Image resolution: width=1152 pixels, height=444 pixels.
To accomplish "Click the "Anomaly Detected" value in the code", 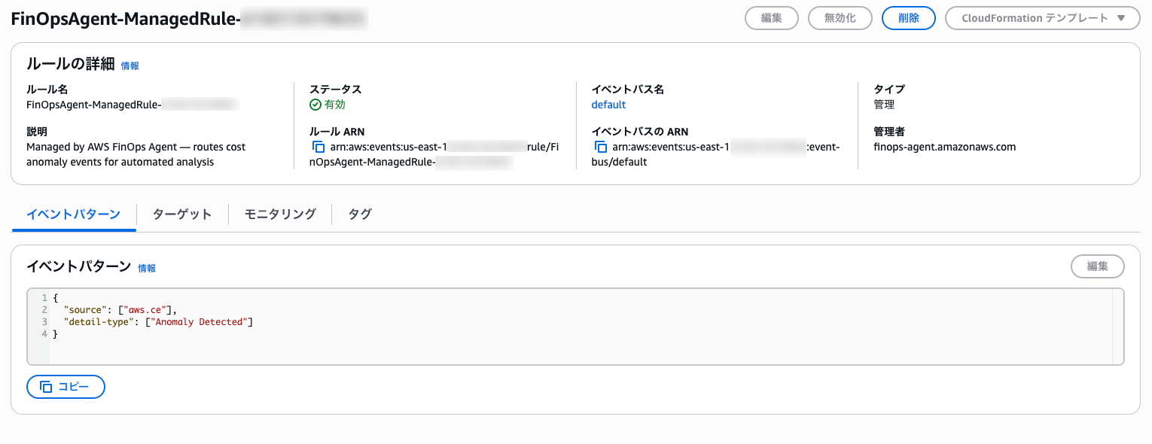I will pyautogui.click(x=199, y=322).
